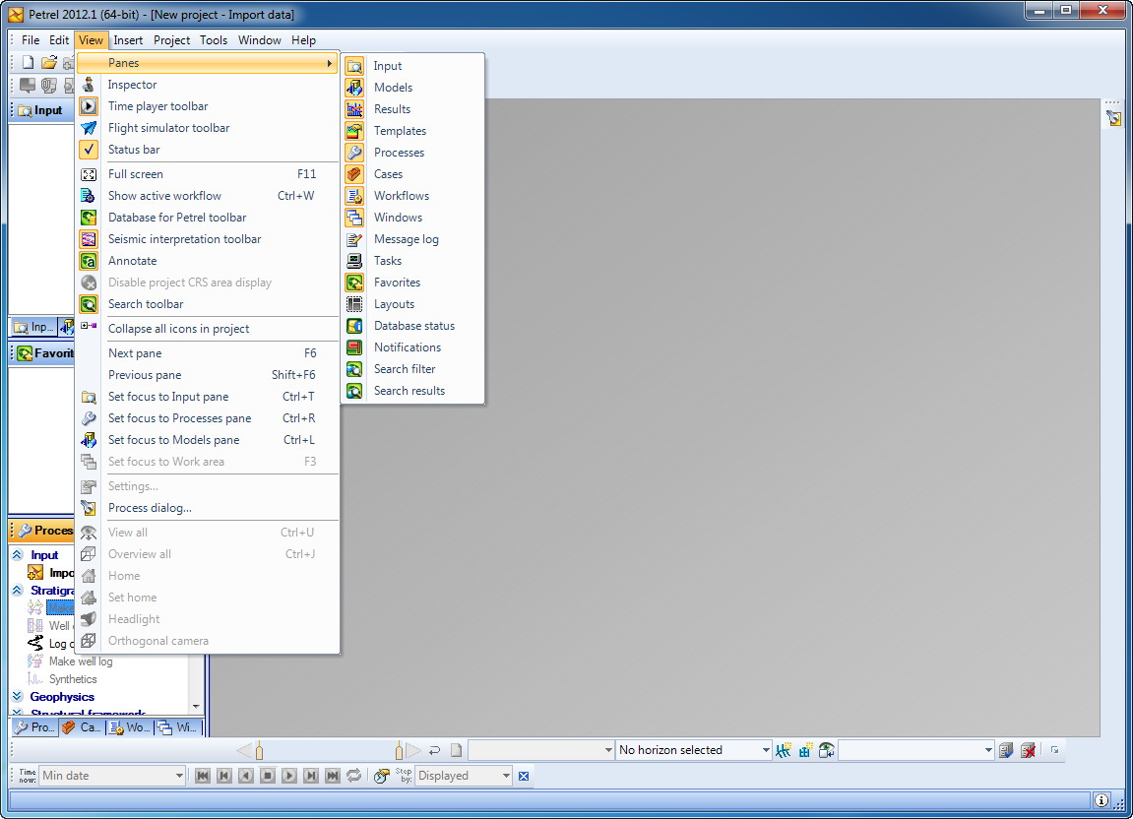Collapse the Stratigraphy group chevron
1133x819 pixels.
pyautogui.click(x=18, y=590)
